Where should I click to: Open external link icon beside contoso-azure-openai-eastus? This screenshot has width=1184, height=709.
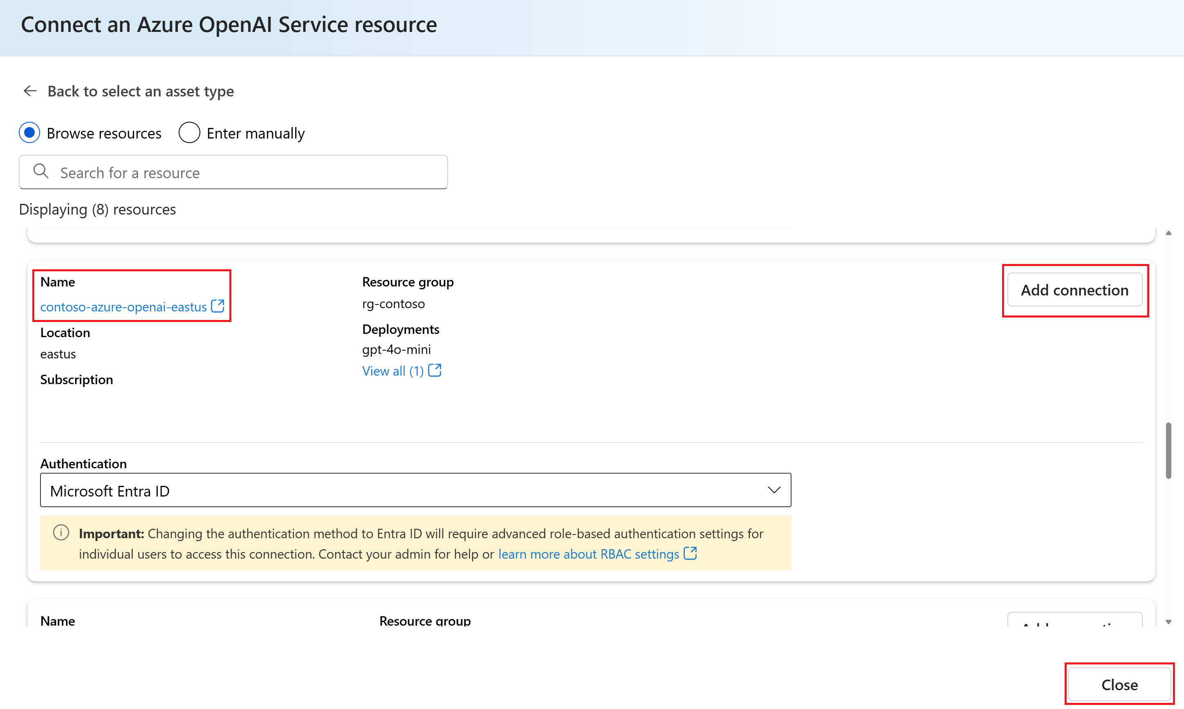pyautogui.click(x=218, y=306)
